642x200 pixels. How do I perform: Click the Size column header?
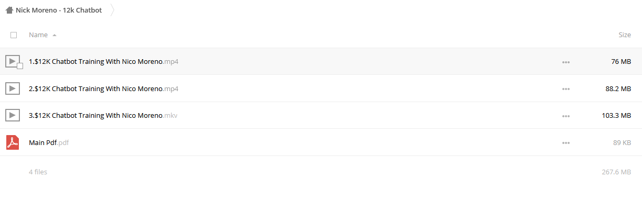tap(625, 35)
